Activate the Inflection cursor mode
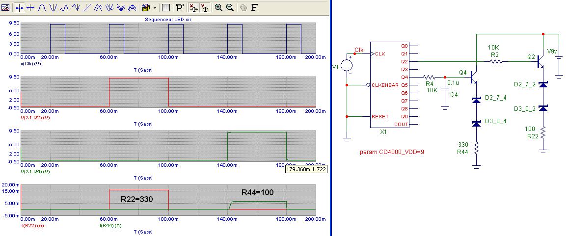The height and width of the screenshot is (236, 568). (x=87, y=7)
